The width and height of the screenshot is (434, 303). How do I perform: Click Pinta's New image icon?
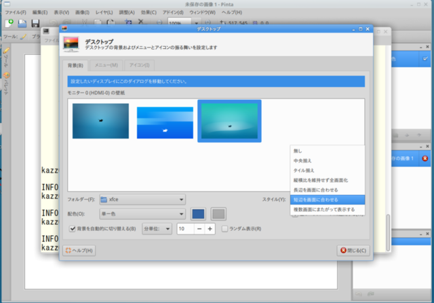(x=9, y=23)
